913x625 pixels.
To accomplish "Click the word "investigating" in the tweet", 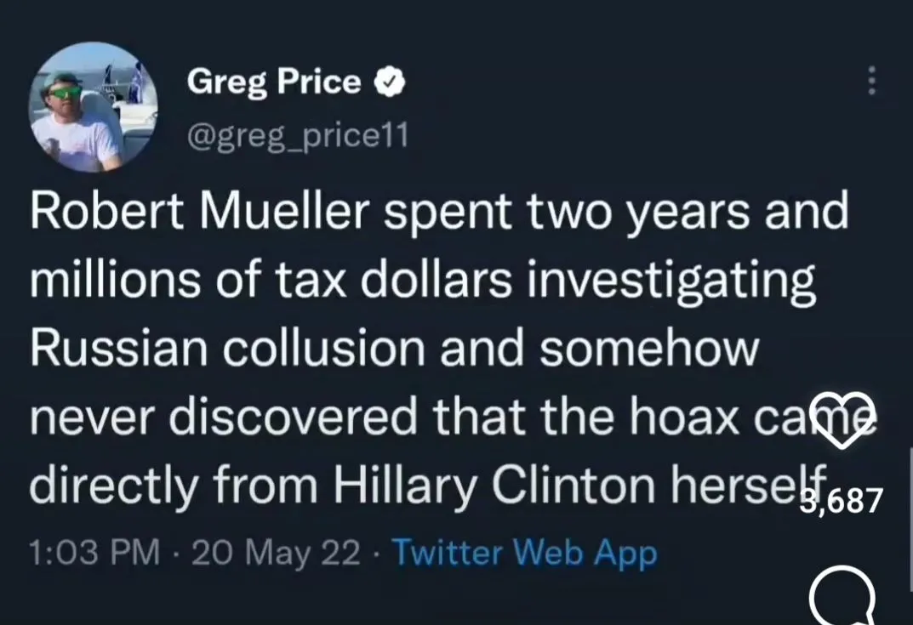I will [670, 281].
